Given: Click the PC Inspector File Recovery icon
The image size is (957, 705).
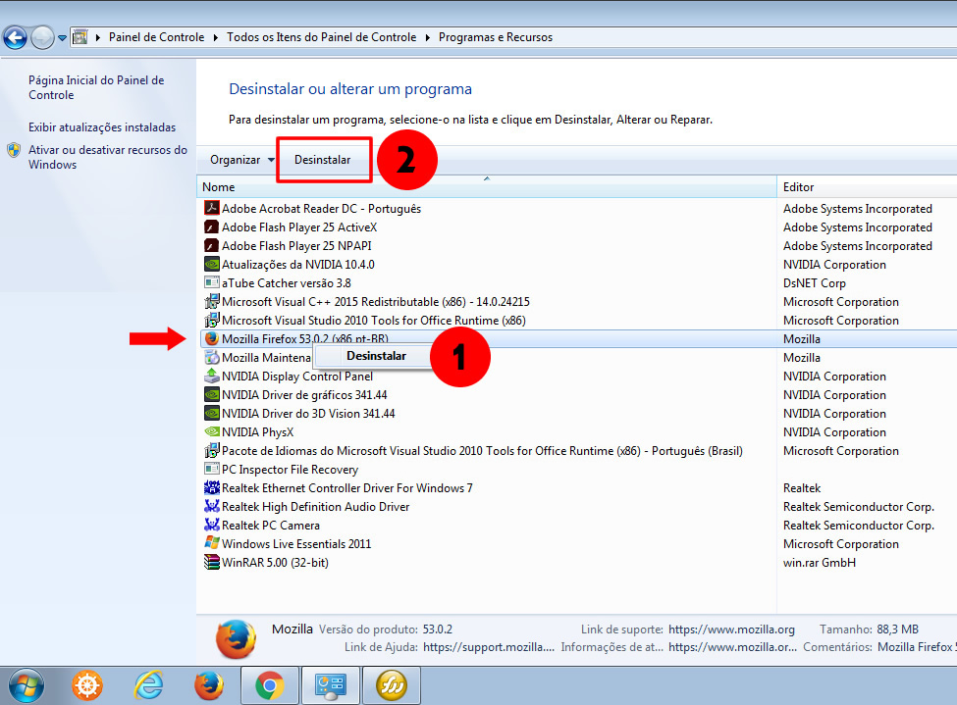Looking at the screenshot, I should click(x=211, y=469).
